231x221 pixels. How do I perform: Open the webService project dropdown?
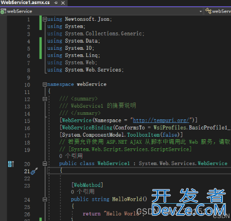[200, 11]
